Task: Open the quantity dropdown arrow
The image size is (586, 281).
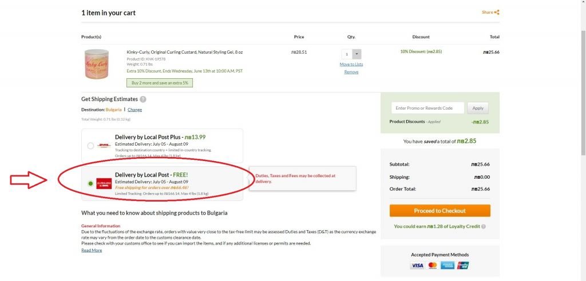Action: point(357,54)
